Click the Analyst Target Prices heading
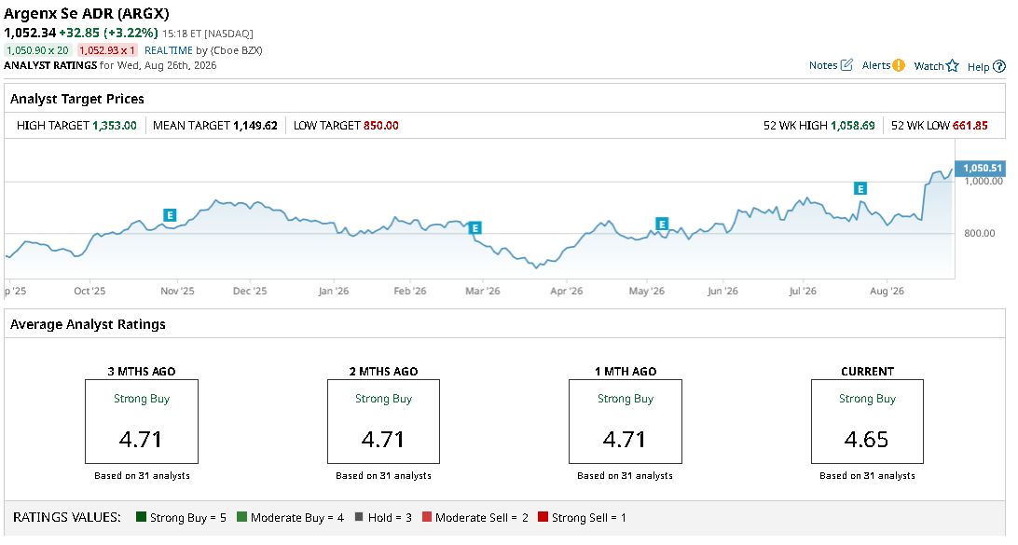Image resolution: width=1018 pixels, height=545 pixels. tap(77, 99)
